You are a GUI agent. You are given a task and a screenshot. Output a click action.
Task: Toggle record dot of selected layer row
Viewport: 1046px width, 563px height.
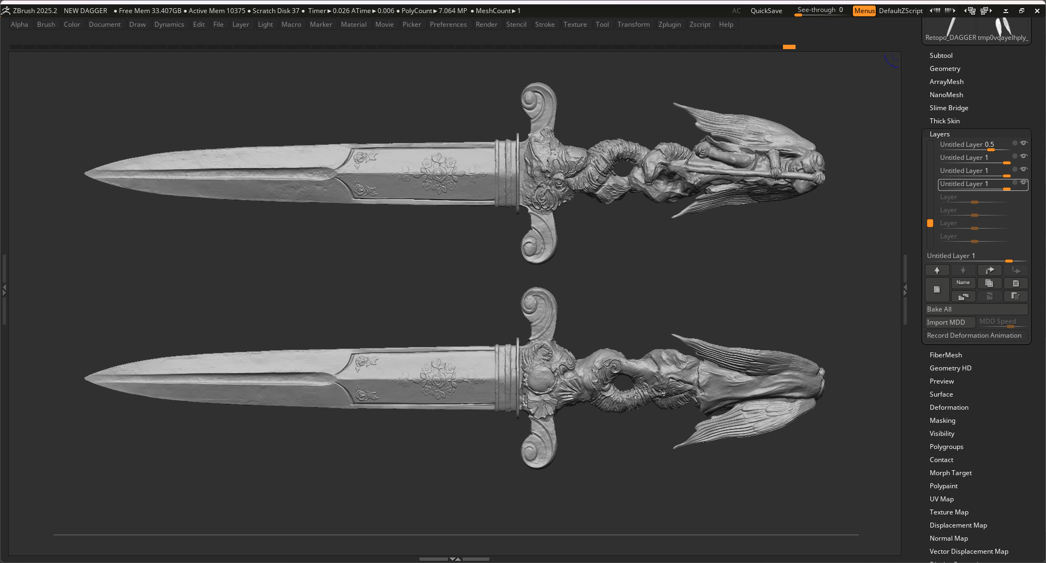coord(1015,182)
